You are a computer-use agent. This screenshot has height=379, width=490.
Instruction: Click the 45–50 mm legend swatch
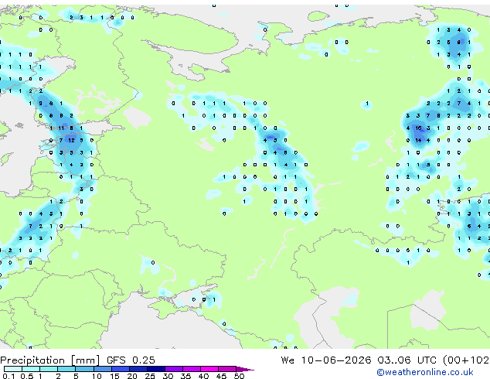tap(227, 369)
